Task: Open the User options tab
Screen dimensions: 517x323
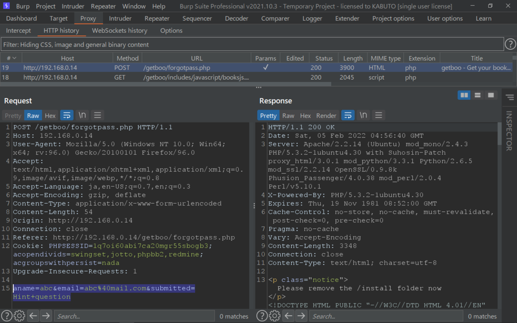Action: (445, 19)
